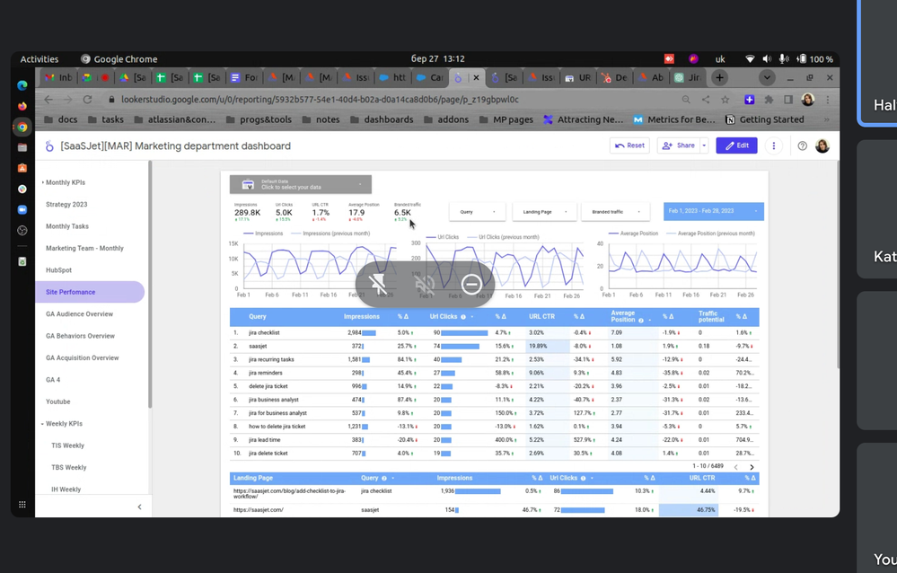The image size is (897, 573).
Task: Collapse the left page navigation panel
Action: tap(139, 507)
